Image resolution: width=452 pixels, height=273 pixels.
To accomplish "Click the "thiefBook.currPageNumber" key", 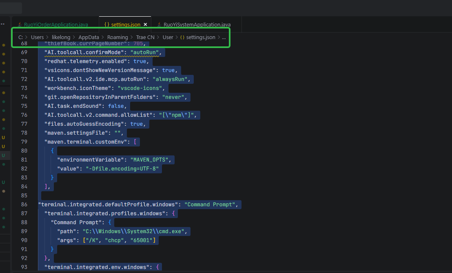I will point(86,44).
